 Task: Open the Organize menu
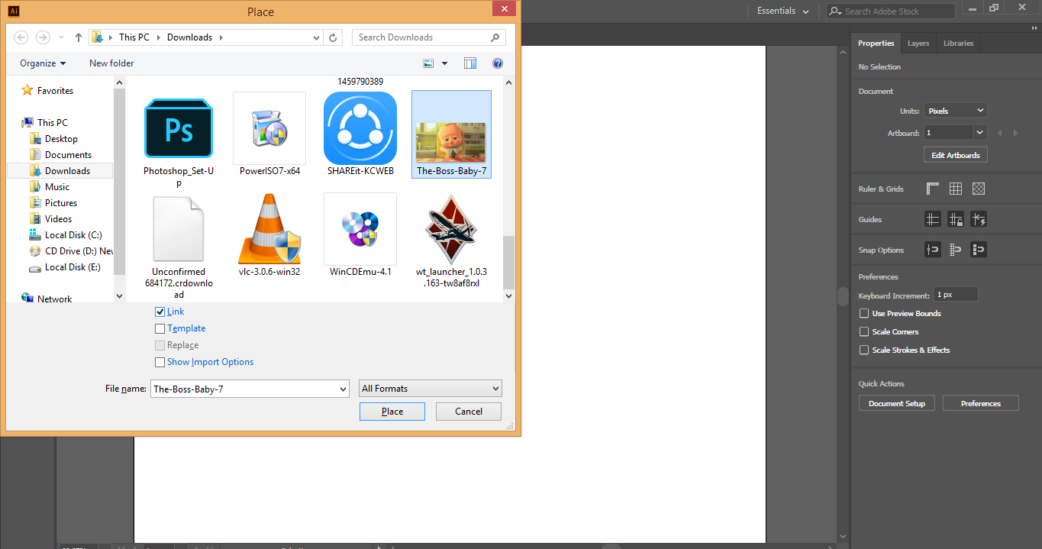click(43, 63)
